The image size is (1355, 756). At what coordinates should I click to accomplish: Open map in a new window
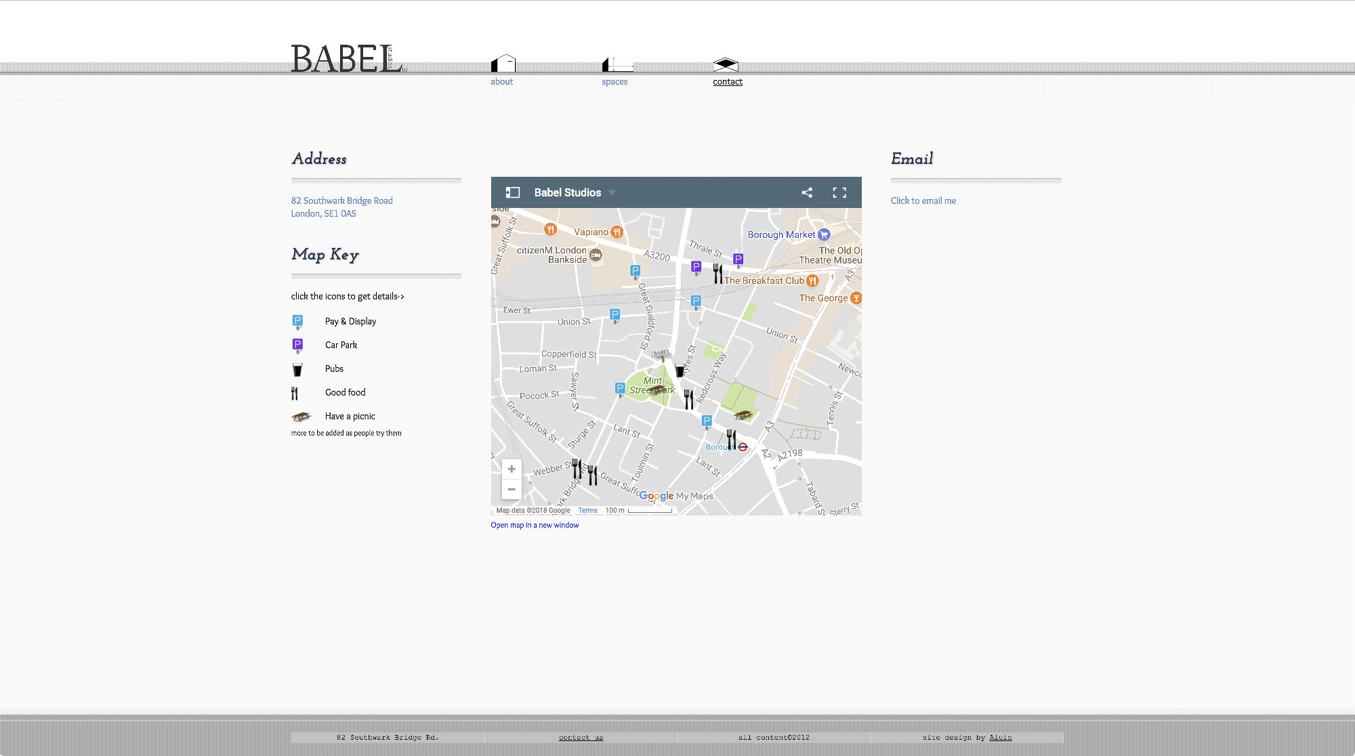(x=535, y=525)
